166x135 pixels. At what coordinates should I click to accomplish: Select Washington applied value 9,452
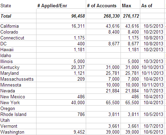point(61,132)
